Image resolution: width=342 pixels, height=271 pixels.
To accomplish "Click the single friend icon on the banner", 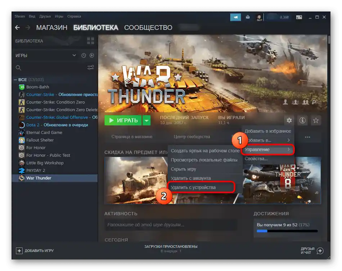I will 285,102.
